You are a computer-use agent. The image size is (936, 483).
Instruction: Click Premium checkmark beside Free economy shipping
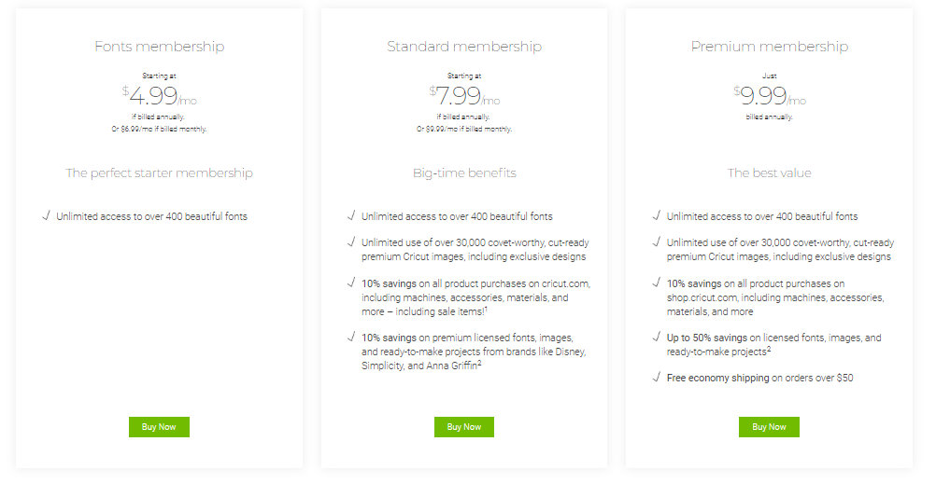(656, 377)
